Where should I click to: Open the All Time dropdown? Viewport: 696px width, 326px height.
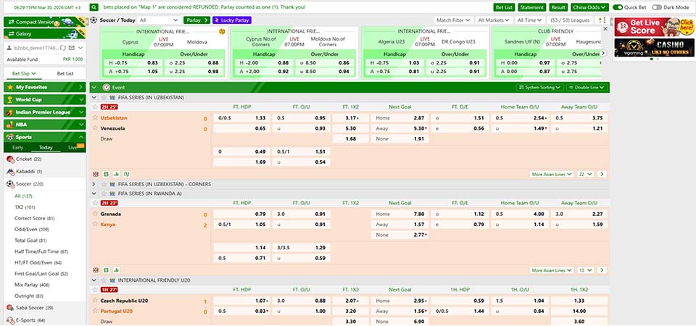point(530,20)
